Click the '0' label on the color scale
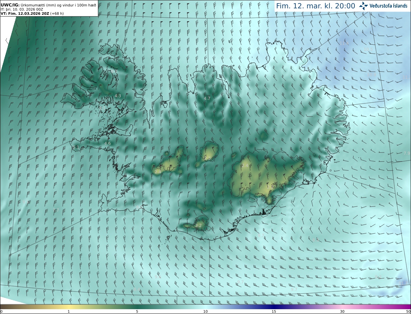Image resolution: width=411 pixels, height=314 pixels. [1, 311]
